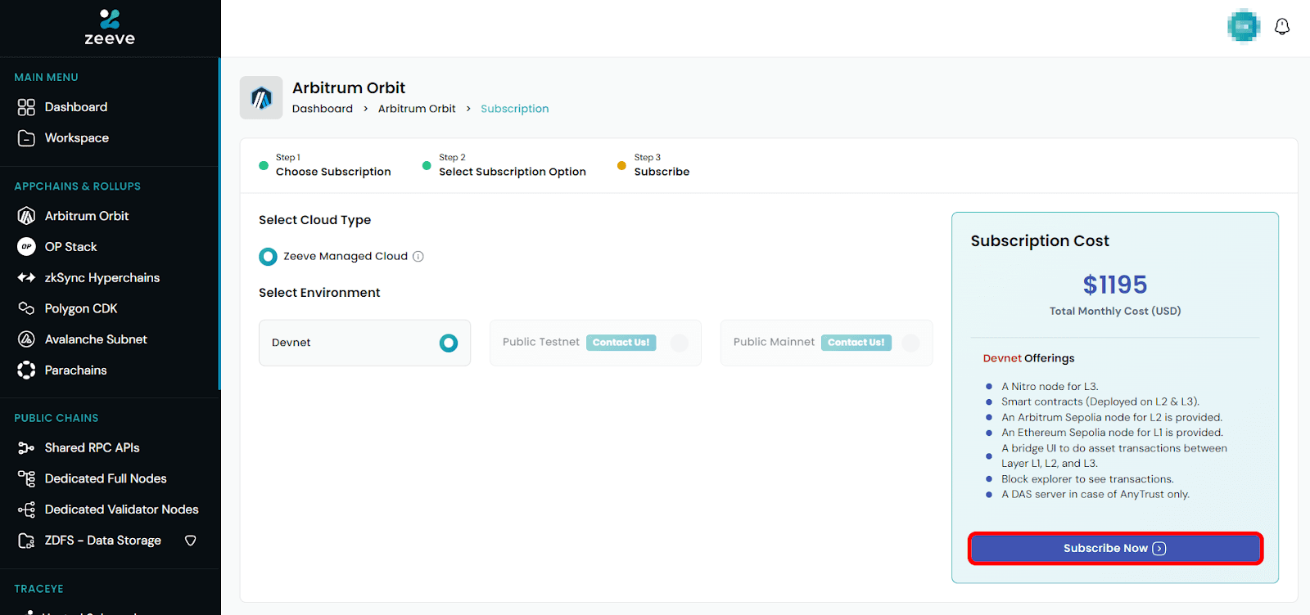The height and width of the screenshot is (615, 1310).
Task: Select the Public Mainnet radio button
Action: [910, 343]
